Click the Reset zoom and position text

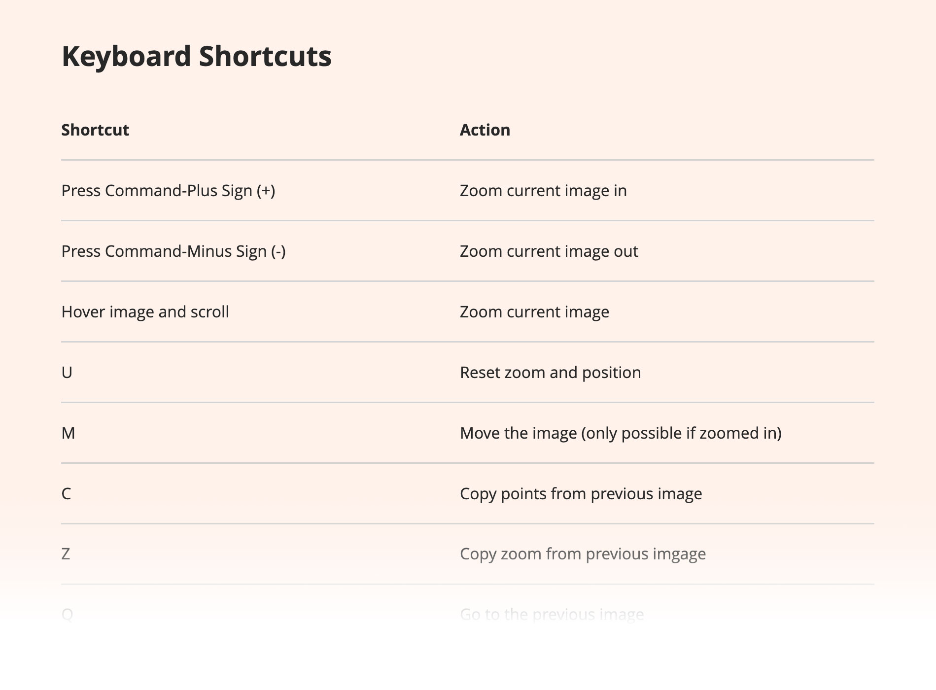coord(551,373)
